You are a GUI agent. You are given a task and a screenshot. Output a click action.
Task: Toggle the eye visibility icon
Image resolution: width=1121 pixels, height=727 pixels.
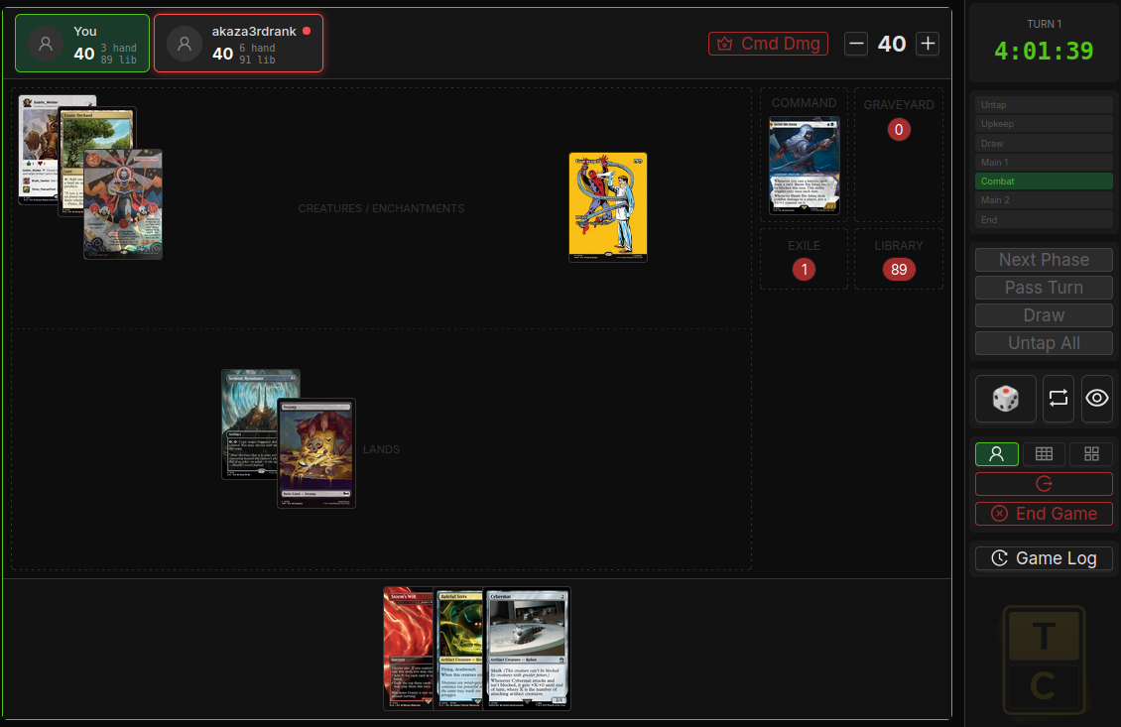[x=1096, y=399]
